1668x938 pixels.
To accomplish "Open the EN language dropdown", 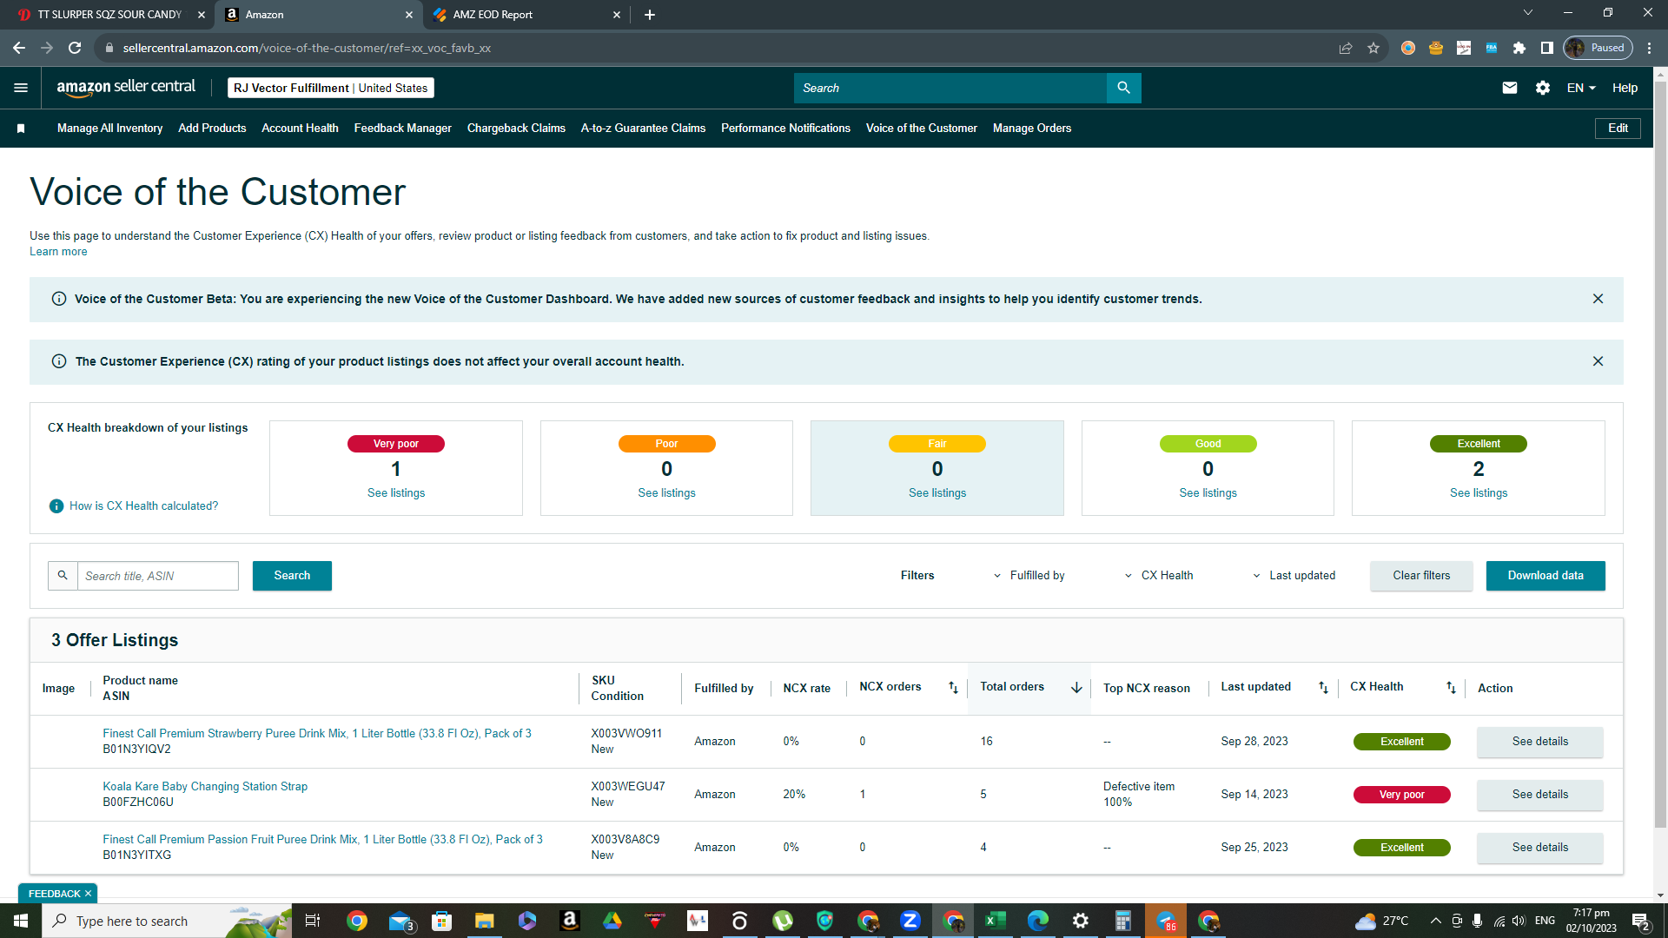I will point(1581,88).
